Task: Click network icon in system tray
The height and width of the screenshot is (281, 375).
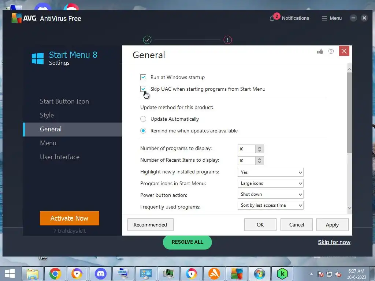Action: tap(329, 274)
